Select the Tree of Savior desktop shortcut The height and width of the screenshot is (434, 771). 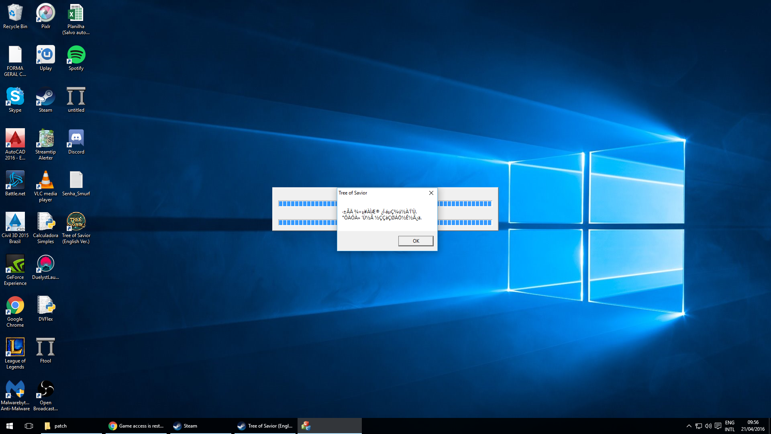76,227
